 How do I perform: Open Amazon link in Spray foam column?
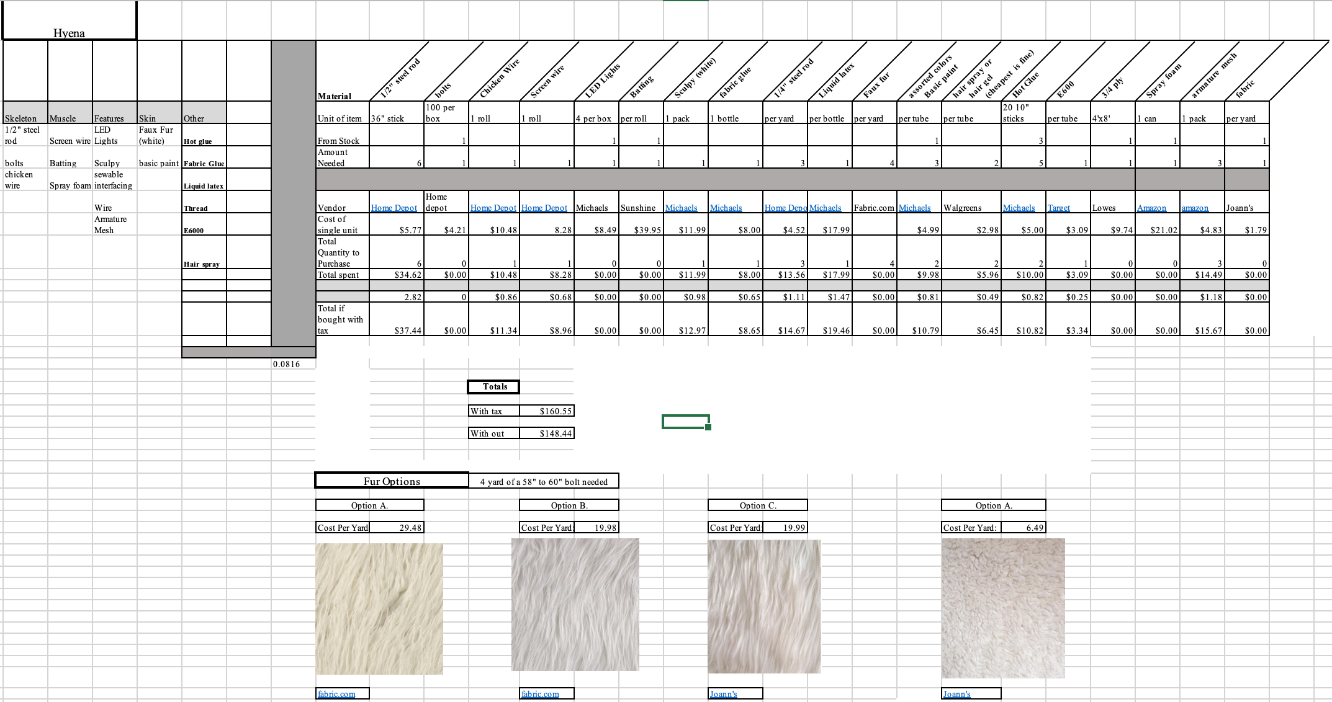[x=1151, y=208]
